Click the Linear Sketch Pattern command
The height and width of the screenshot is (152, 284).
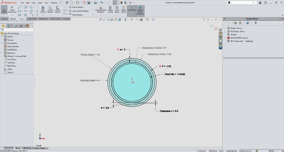tap(79, 11)
